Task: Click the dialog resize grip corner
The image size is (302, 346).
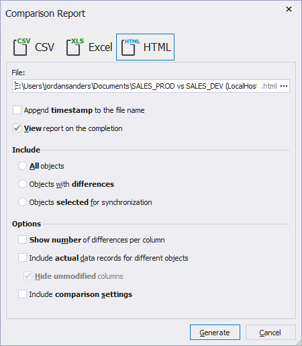Action: (299, 343)
